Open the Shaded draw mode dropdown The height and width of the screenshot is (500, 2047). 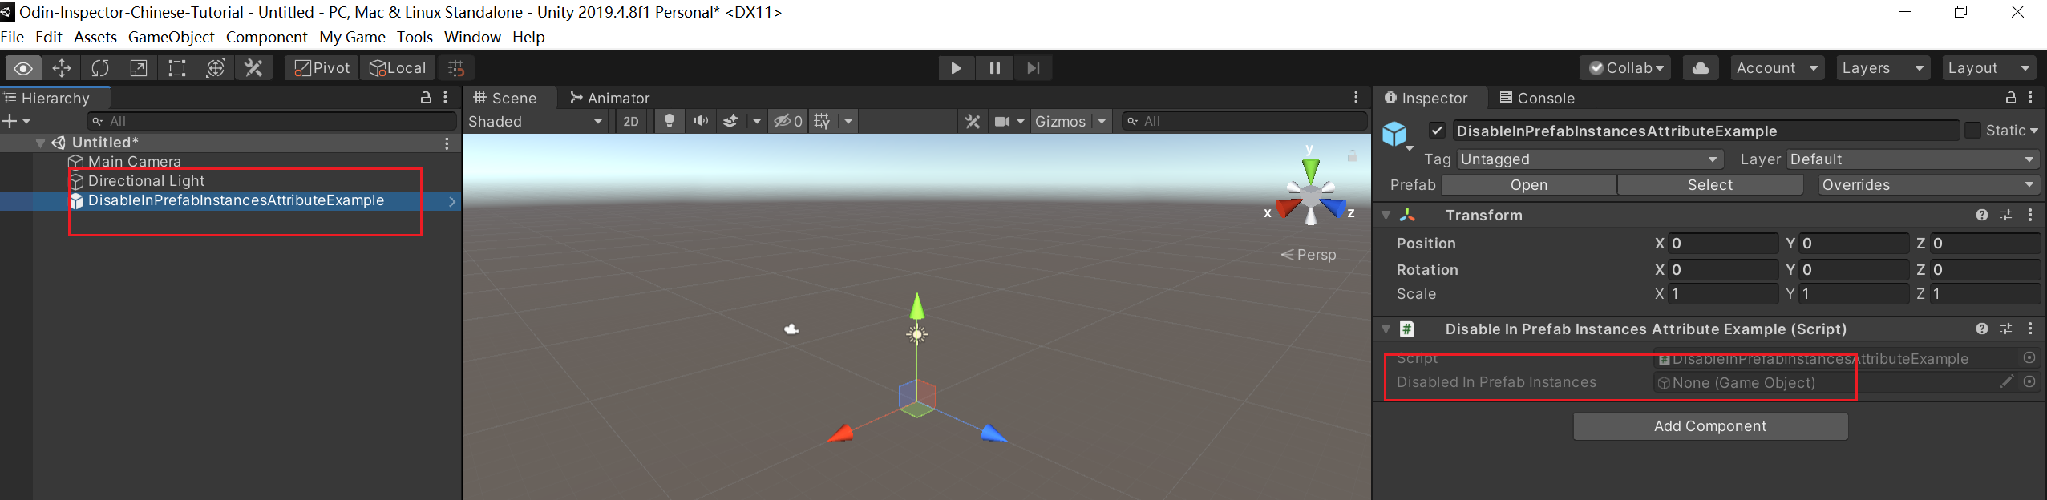pos(536,121)
